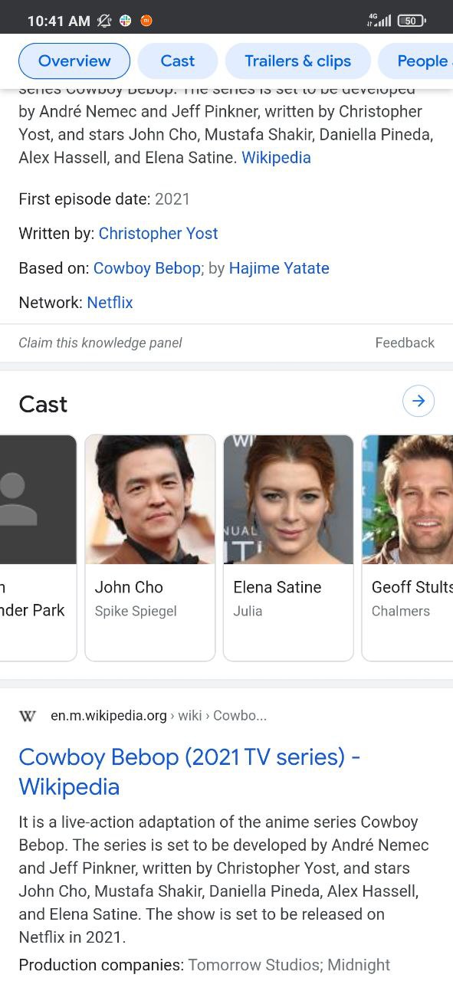Open Elena Satine's cast photo

(288, 500)
